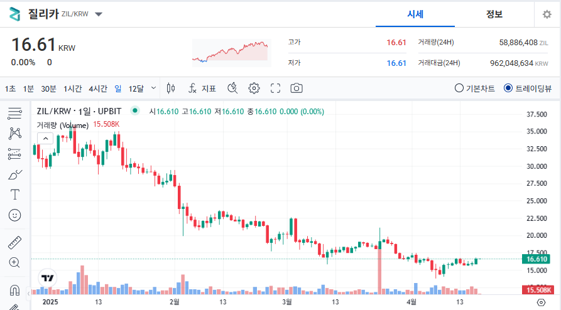
Task: Select the 일 daily timeframe
Action: tap(118, 88)
